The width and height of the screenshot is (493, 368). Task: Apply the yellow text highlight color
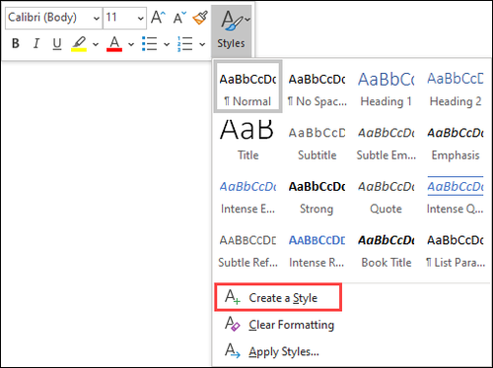[x=79, y=43]
